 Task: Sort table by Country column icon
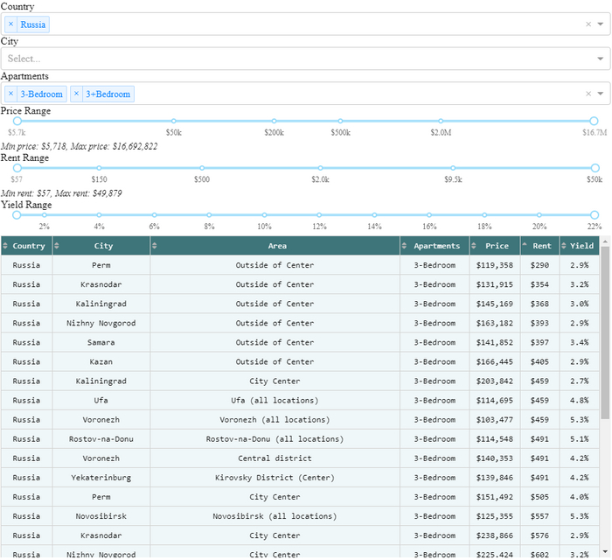click(6, 247)
